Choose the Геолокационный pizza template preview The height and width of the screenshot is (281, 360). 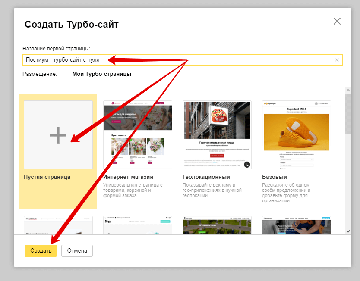coord(217,135)
